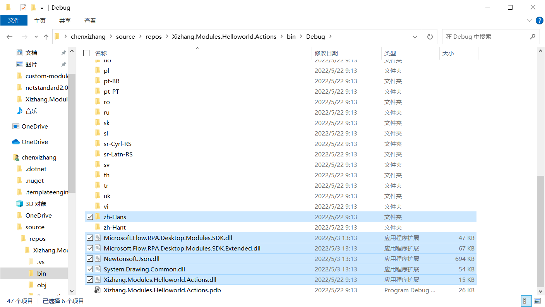Click chenxizhang in the address breadcrumb
This screenshot has width=545, height=307.
click(88, 37)
